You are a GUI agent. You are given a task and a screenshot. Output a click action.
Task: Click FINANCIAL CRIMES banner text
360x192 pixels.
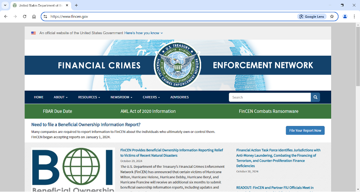point(99,66)
